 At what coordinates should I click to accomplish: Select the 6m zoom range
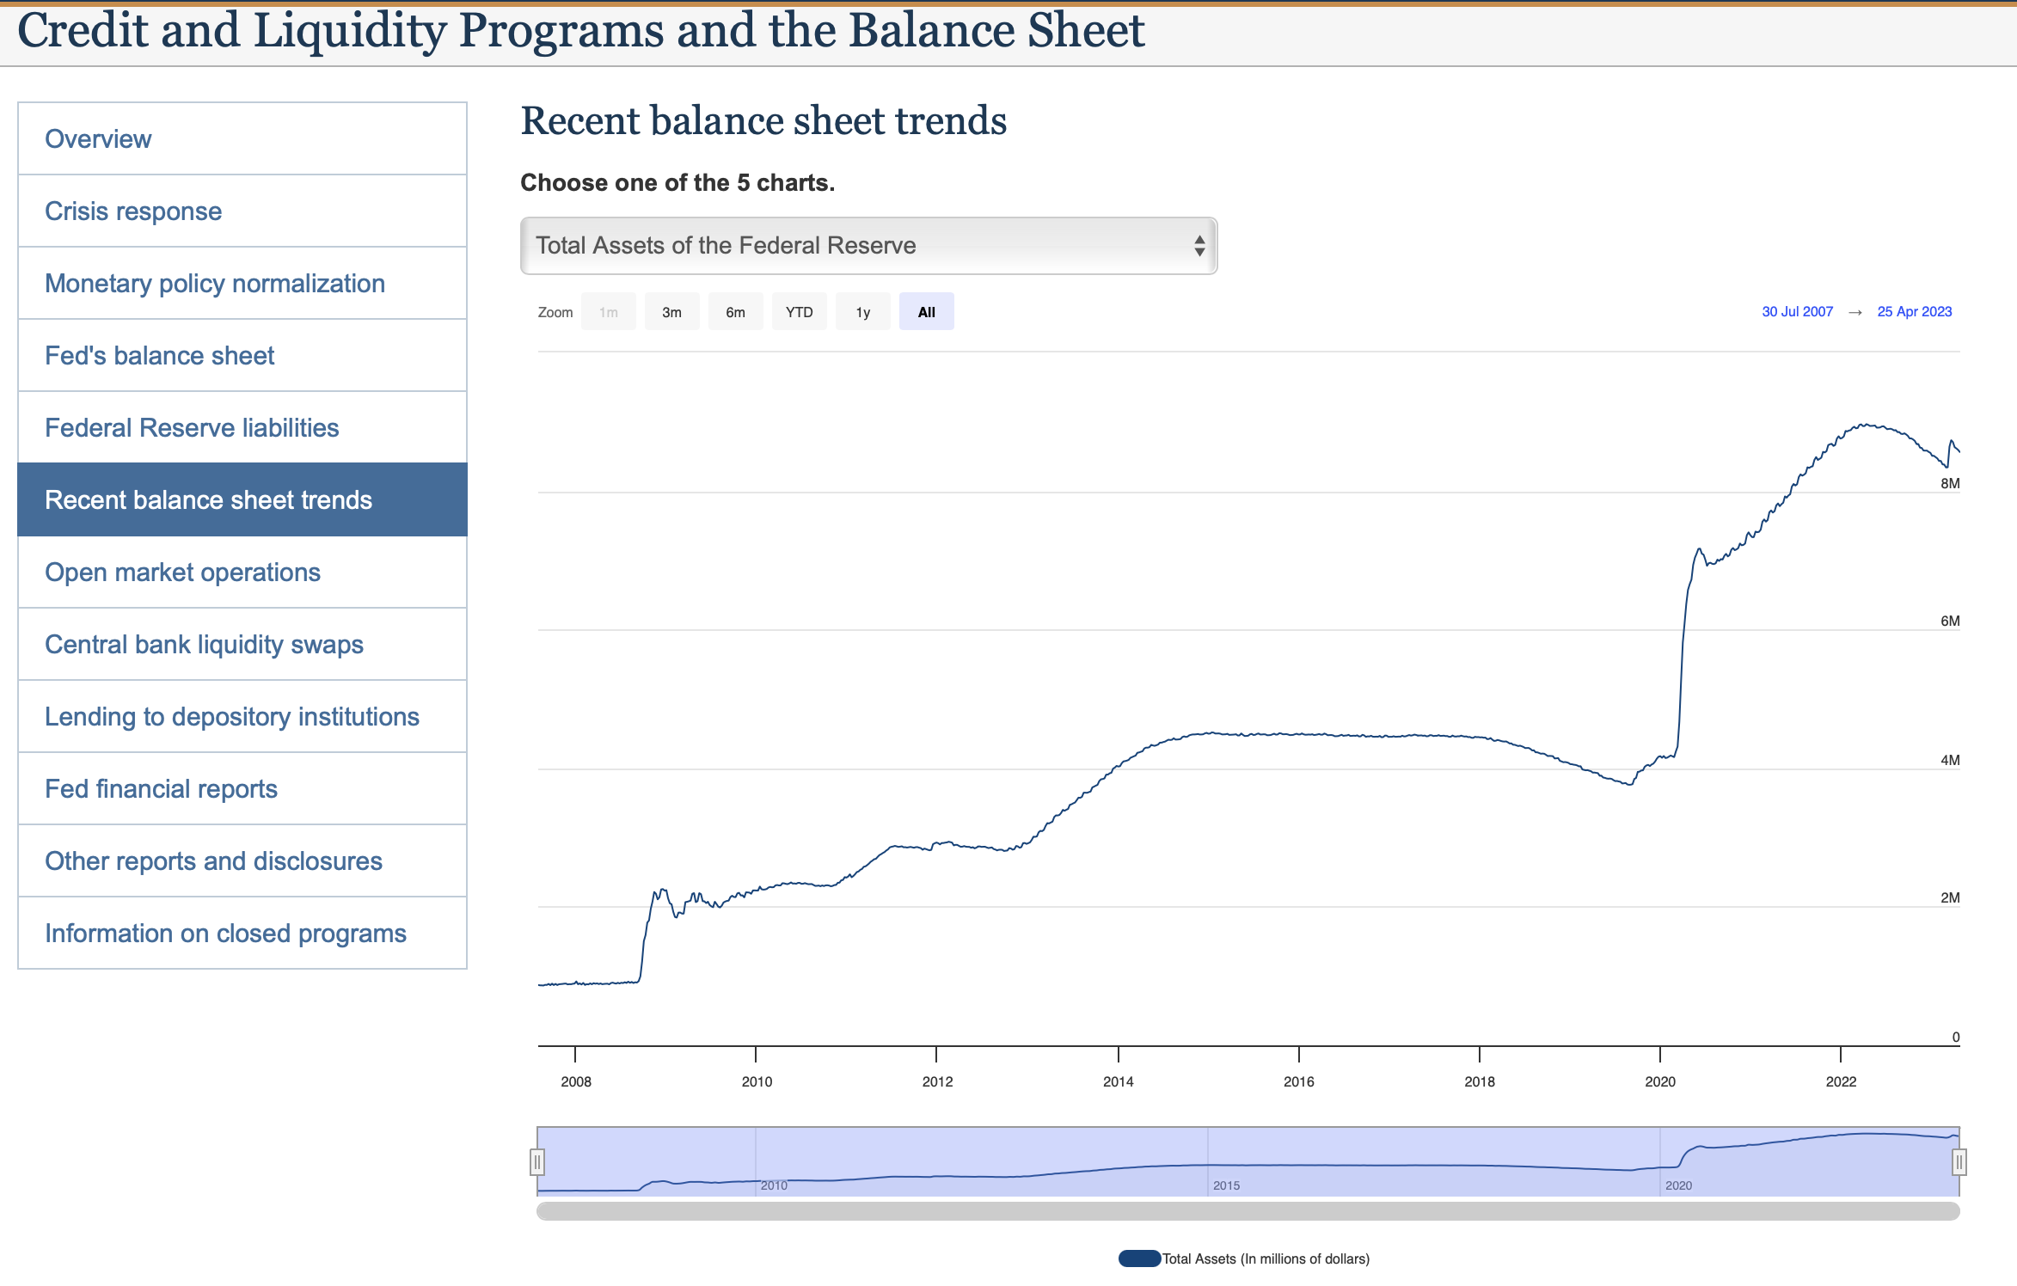pyautogui.click(x=735, y=312)
